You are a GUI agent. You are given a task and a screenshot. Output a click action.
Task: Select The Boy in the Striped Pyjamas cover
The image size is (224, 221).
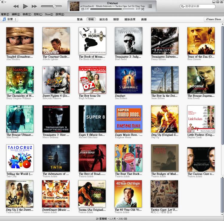click(165, 80)
